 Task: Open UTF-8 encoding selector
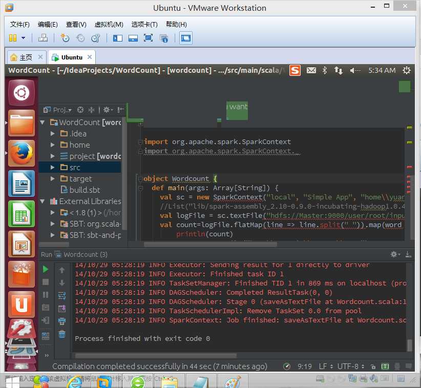pyautogui.click(x=351, y=366)
